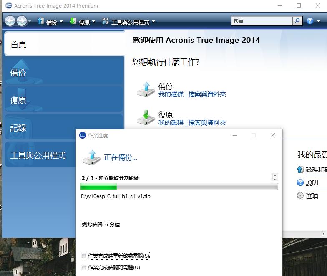Expand the help dropdown arrow
Screen dimensions: 327x276
(x=319, y=21)
